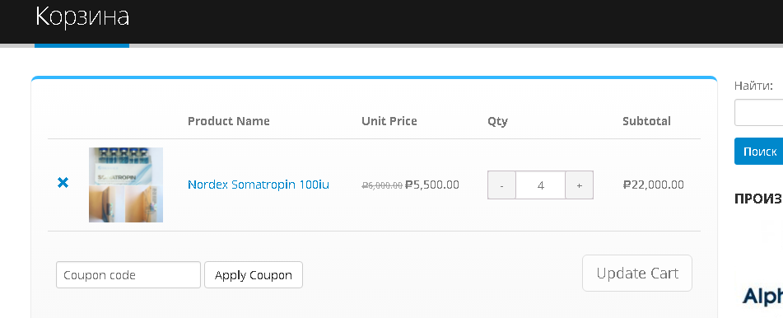Decrease quantity using the minus button
The image size is (783, 318).
501,185
